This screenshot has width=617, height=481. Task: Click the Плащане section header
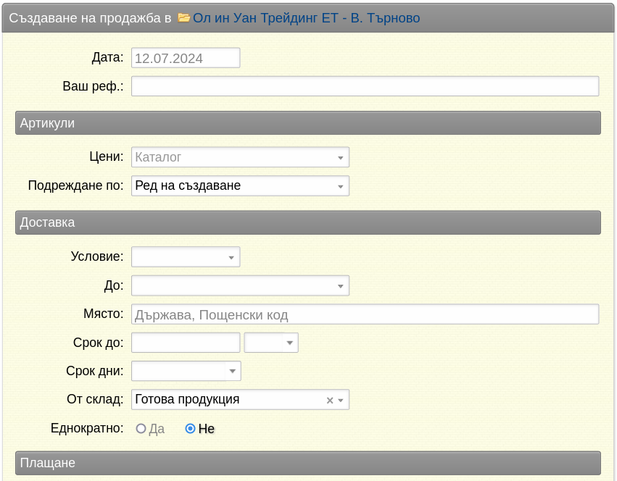(308, 463)
